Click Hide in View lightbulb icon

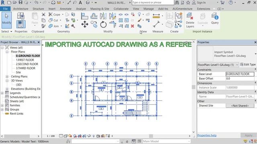pyautogui.click(x=139, y=14)
